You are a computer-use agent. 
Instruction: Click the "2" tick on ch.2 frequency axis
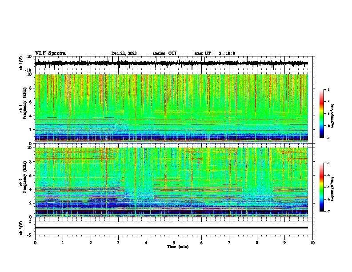tap(31, 203)
